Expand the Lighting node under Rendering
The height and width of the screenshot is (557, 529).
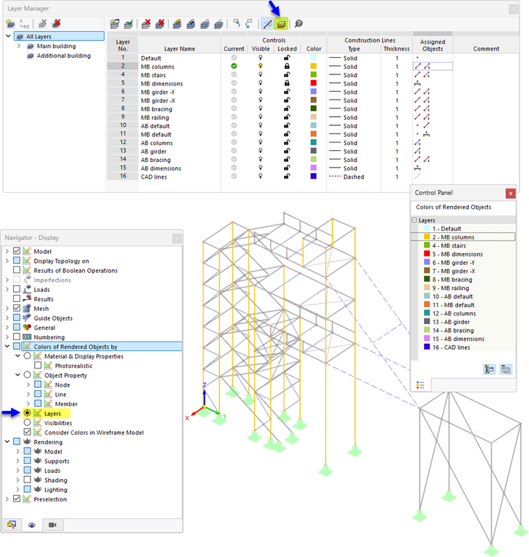[18, 489]
